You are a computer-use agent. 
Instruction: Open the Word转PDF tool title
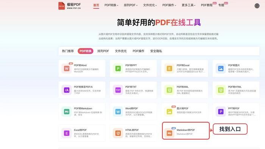click(x=131, y=108)
